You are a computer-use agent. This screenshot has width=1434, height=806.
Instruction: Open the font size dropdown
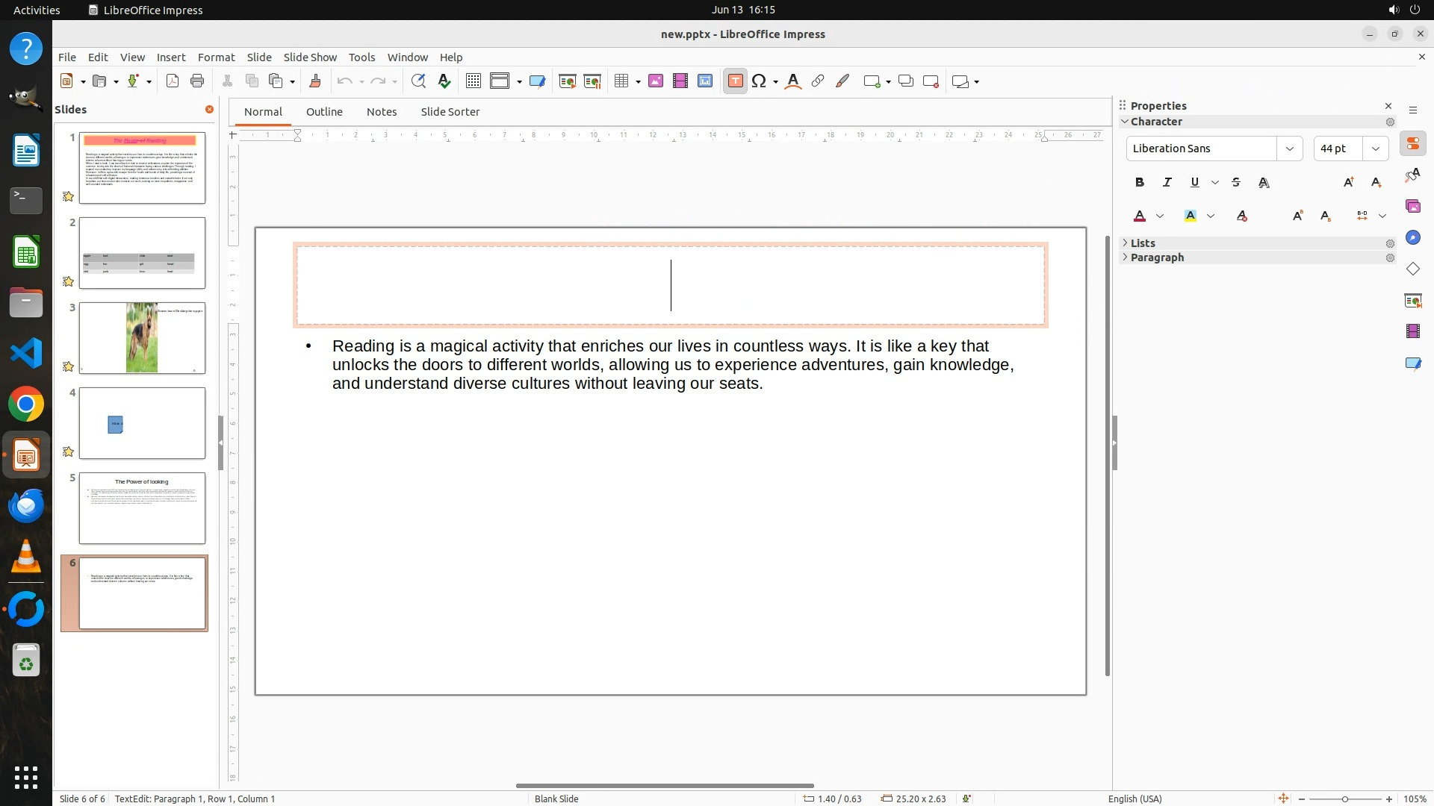coord(1376,149)
